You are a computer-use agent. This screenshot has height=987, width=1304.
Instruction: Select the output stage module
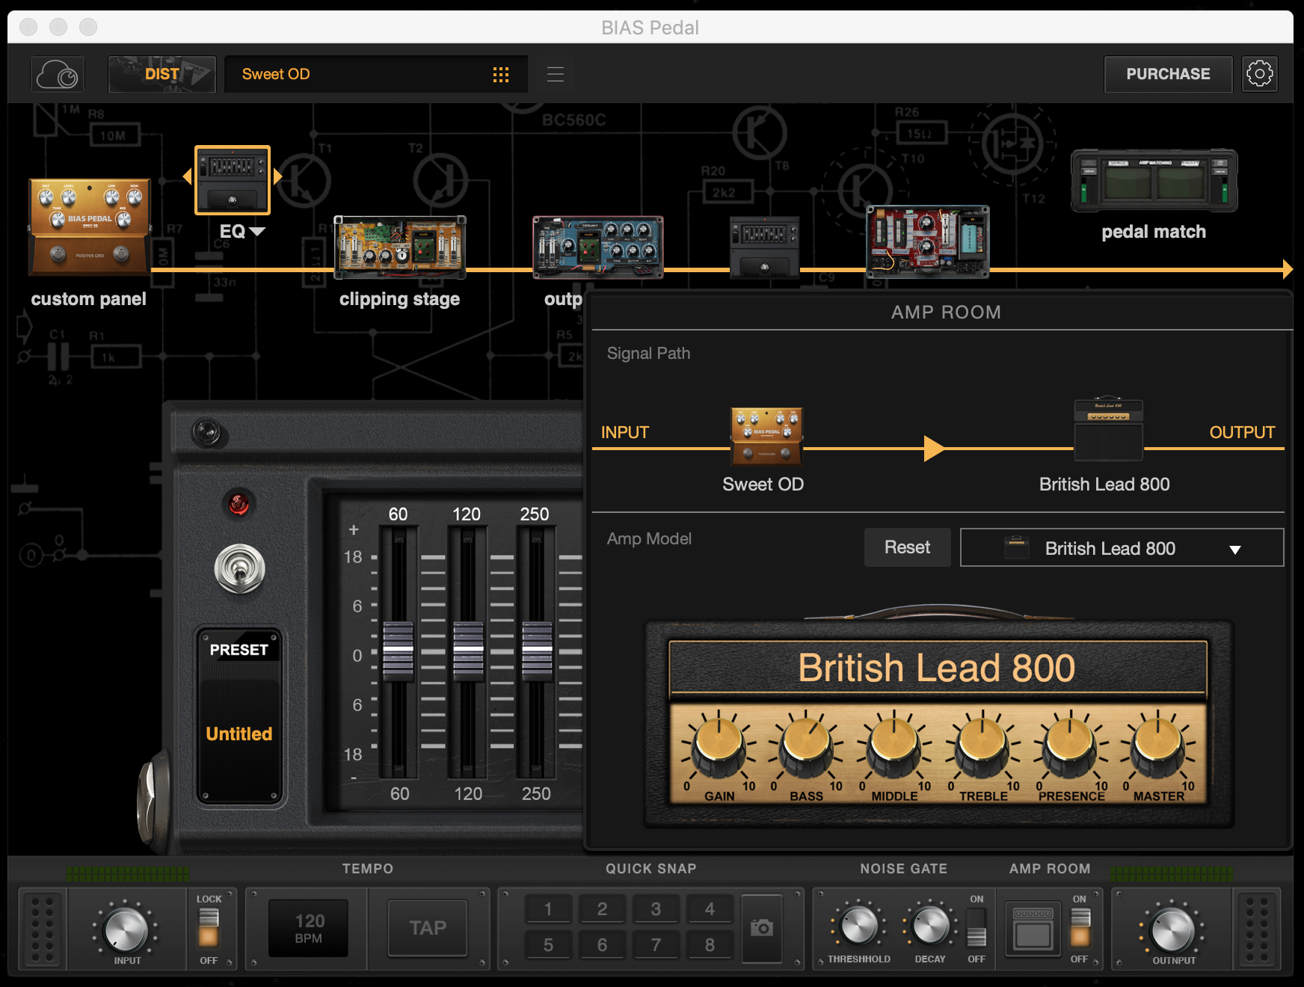point(597,247)
